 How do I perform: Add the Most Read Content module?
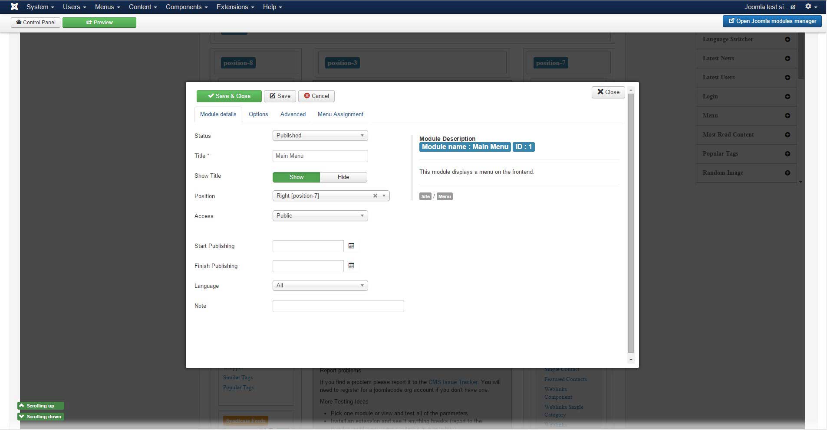[787, 135]
